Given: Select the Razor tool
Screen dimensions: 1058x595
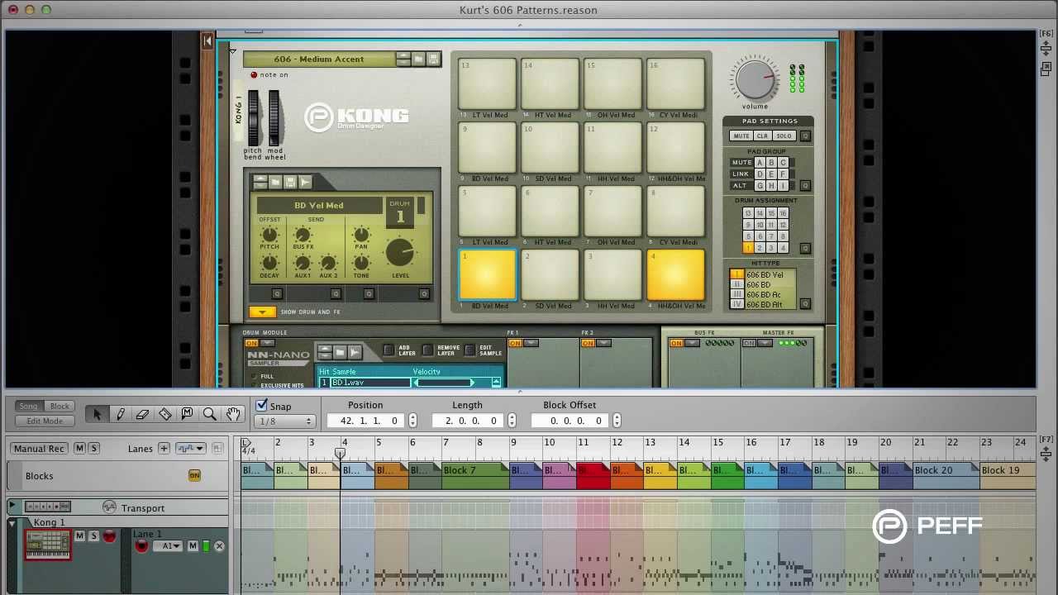Looking at the screenshot, I should pyautogui.click(x=165, y=414).
